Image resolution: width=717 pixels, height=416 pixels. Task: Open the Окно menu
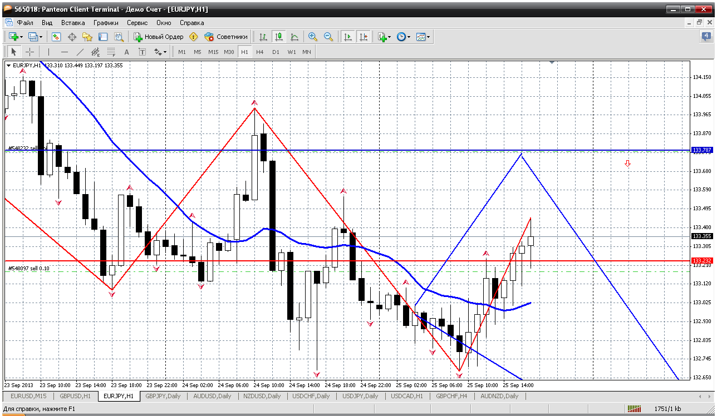pyautogui.click(x=164, y=23)
